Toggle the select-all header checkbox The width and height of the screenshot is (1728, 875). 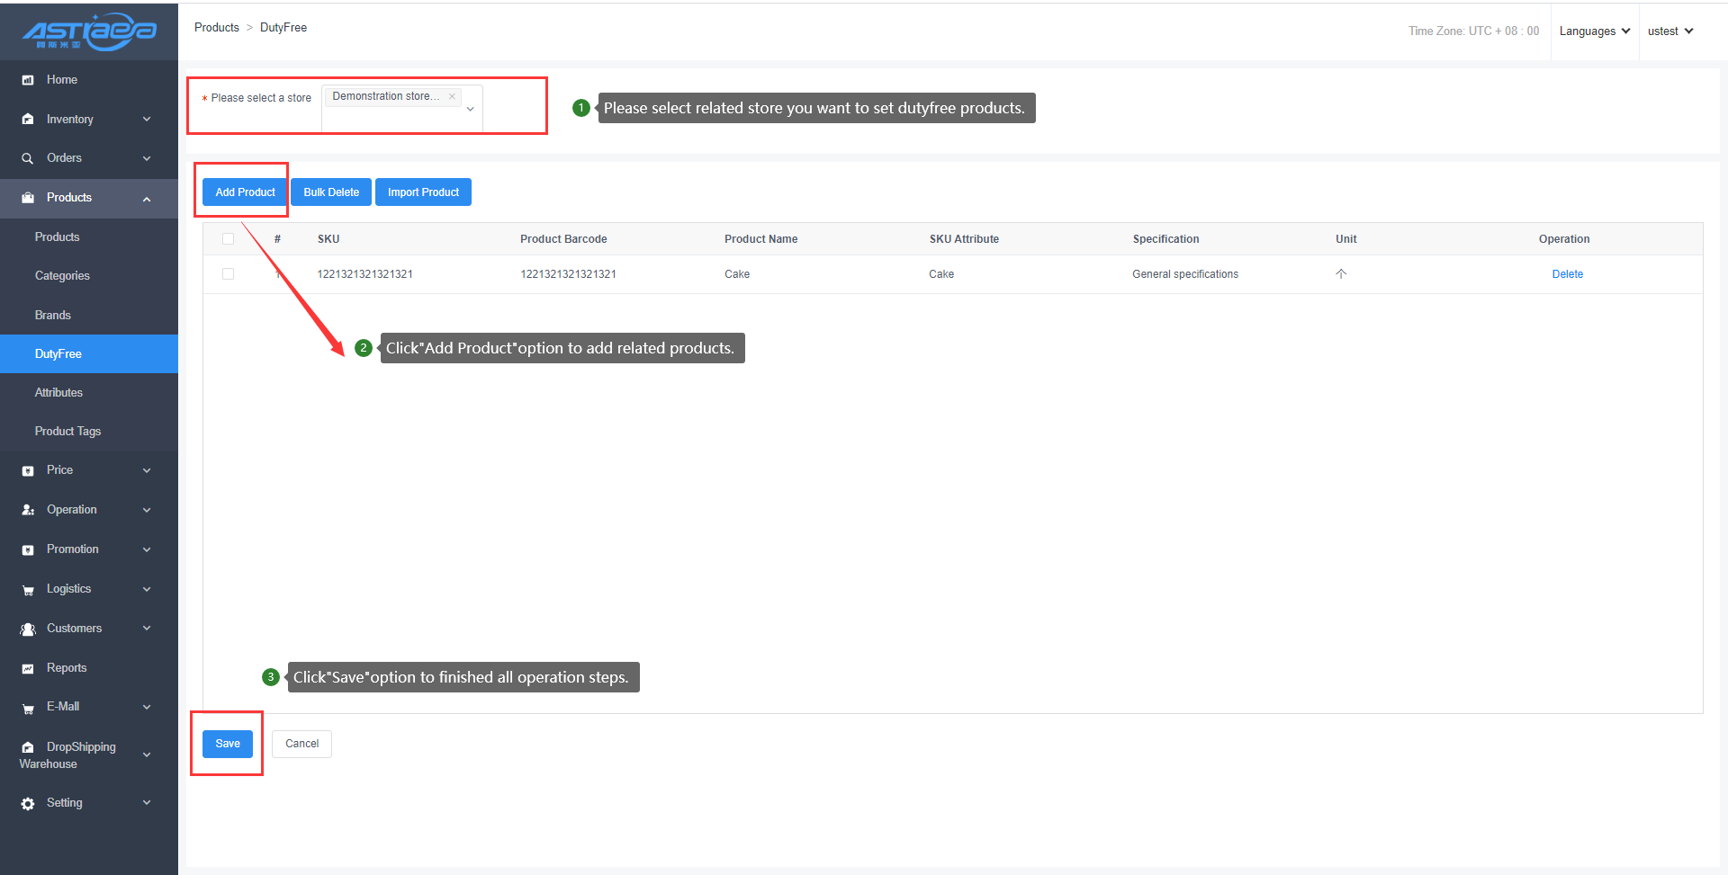pyautogui.click(x=228, y=239)
